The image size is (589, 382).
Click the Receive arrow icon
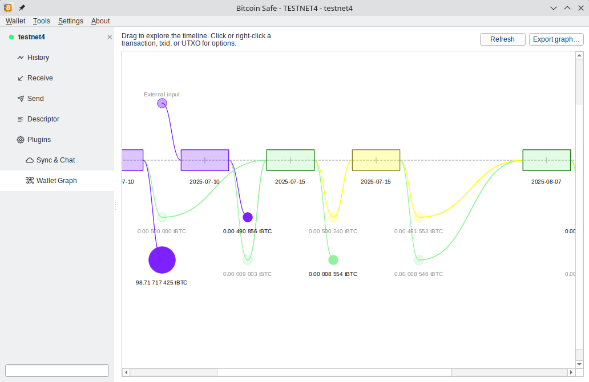tap(21, 78)
